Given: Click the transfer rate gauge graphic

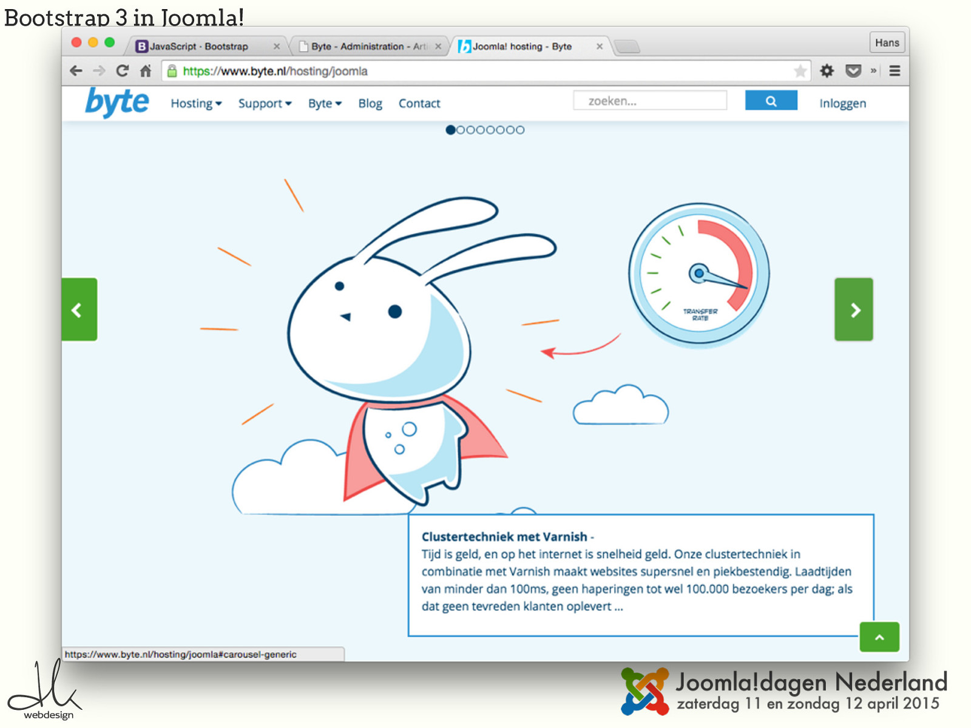Looking at the screenshot, I should pyautogui.click(x=699, y=275).
